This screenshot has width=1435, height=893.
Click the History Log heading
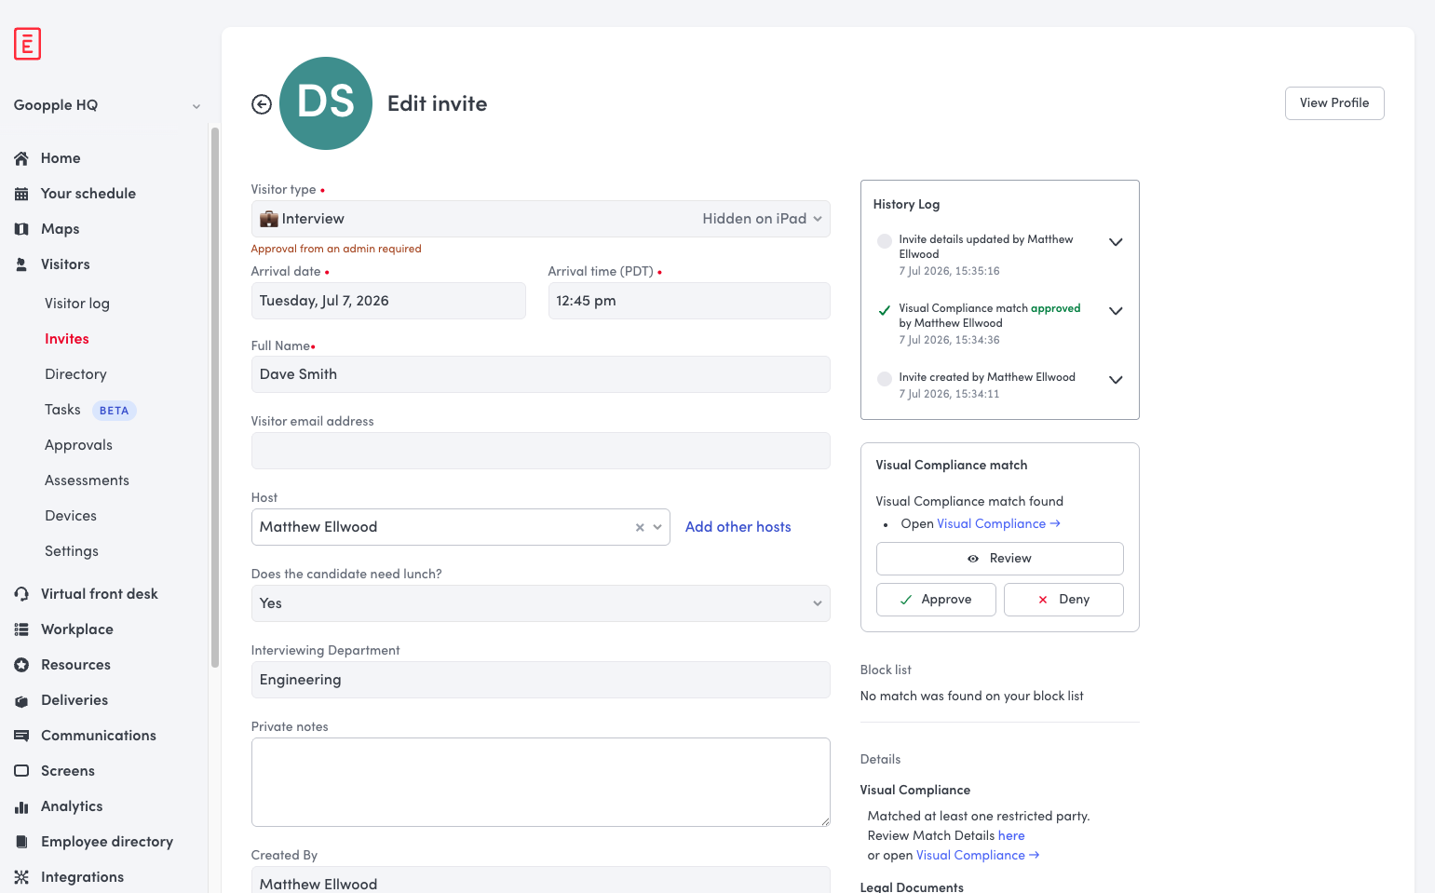point(906,205)
